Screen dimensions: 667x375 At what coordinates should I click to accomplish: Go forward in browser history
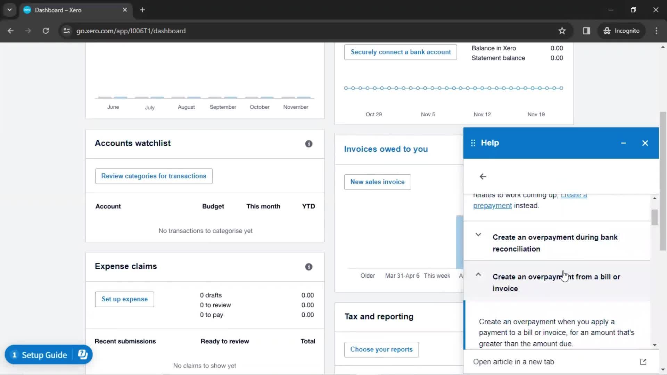coord(28,31)
